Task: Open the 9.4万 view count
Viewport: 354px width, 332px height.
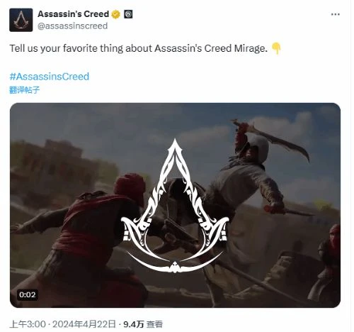Action: coord(134,324)
